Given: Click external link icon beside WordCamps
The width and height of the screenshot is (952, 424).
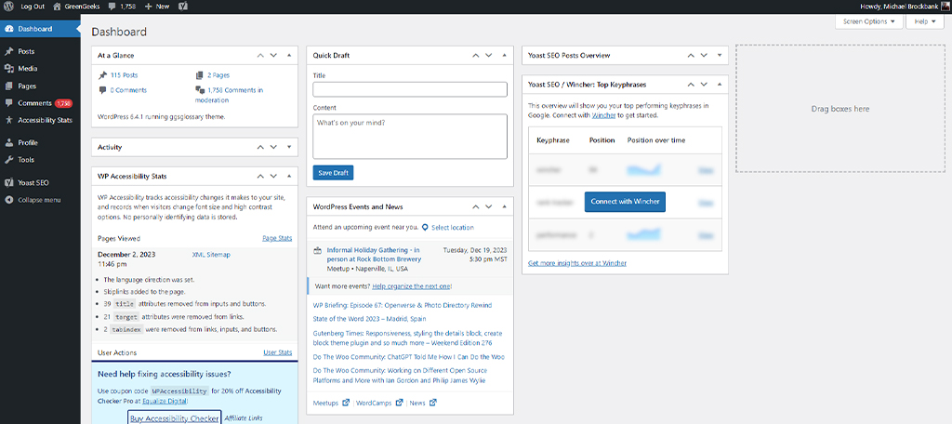Looking at the screenshot, I should pyautogui.click(x=400, y=402).
